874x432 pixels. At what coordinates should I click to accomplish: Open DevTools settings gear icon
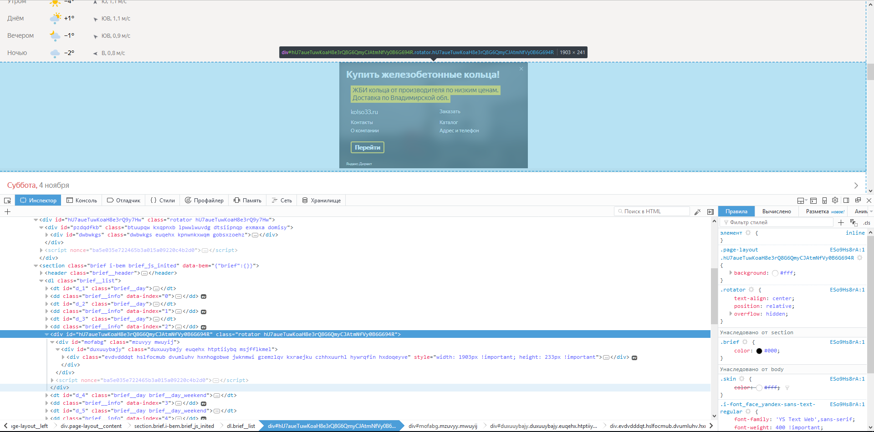835,200
